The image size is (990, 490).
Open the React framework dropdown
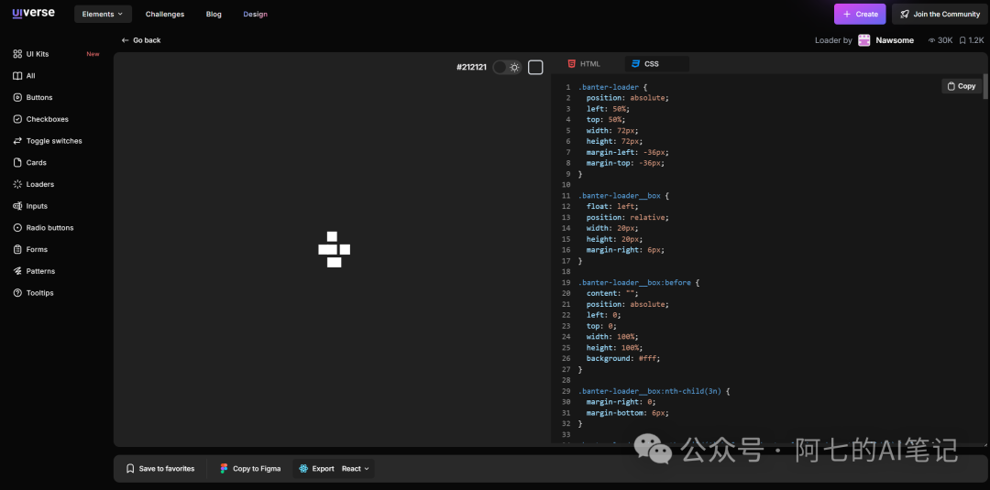click(356, 469)
